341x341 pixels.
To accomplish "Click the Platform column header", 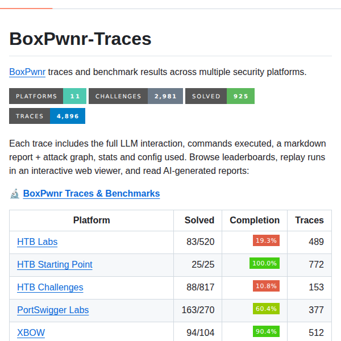I will click(92, 221).
